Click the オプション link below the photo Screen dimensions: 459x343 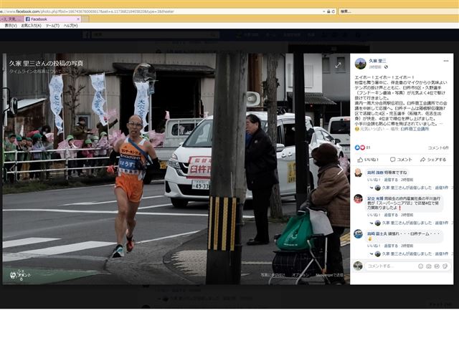click(300, 275)
